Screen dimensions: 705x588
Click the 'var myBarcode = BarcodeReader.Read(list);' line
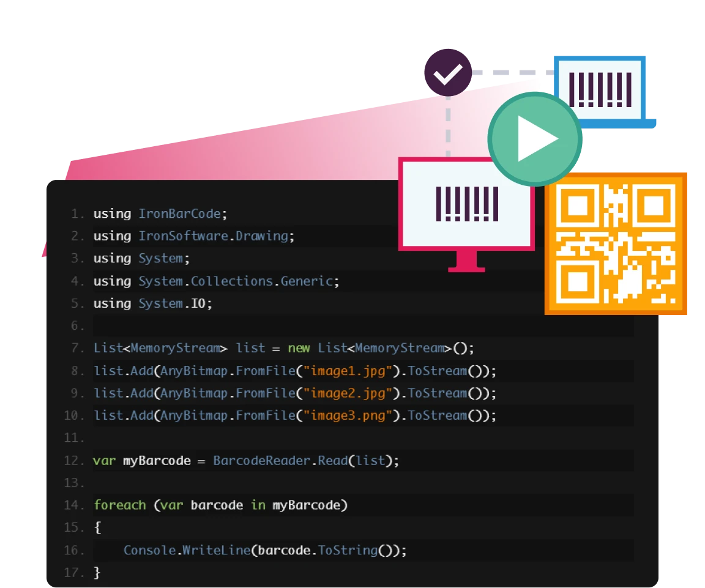[246, 461]
